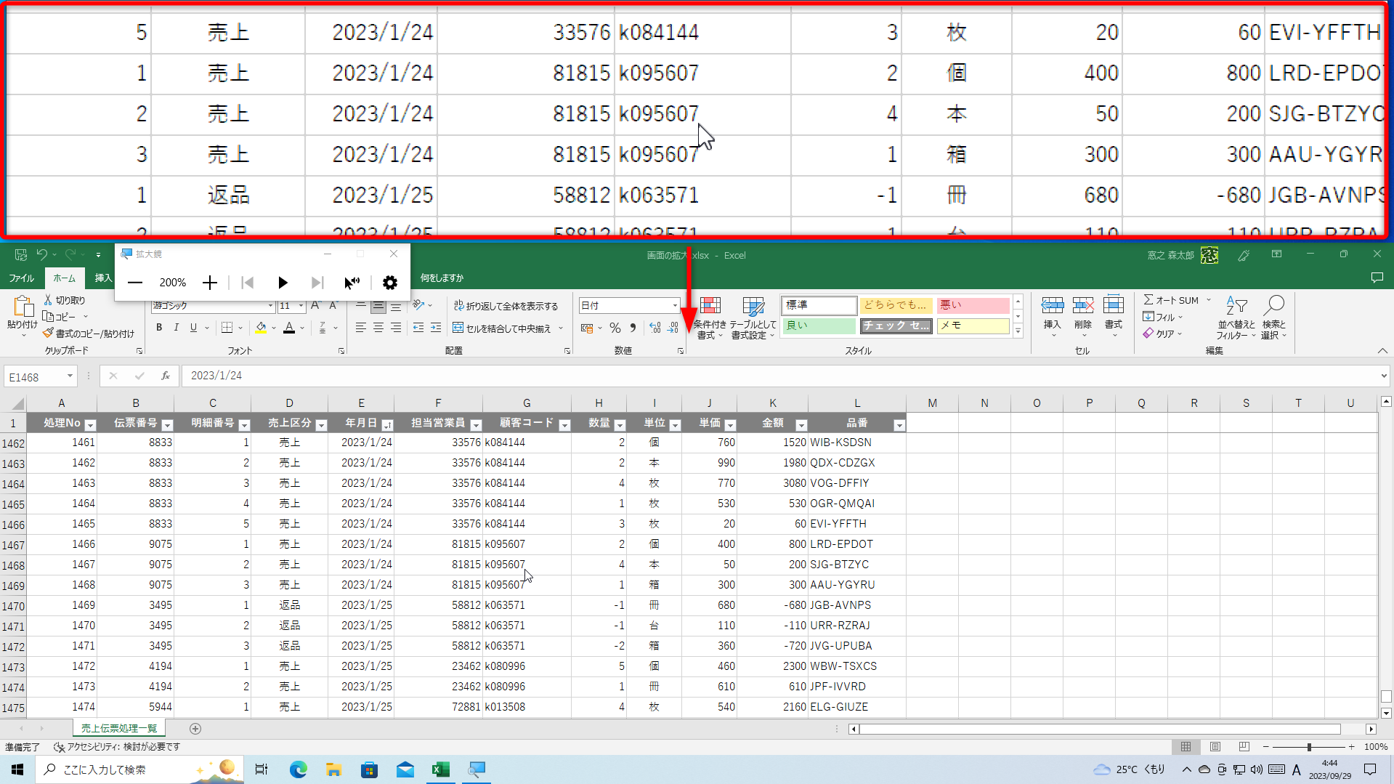Image resolution: width=1394 pixels, height=784 pixels.
Task: Align cell text to the left
Action: 361,328
